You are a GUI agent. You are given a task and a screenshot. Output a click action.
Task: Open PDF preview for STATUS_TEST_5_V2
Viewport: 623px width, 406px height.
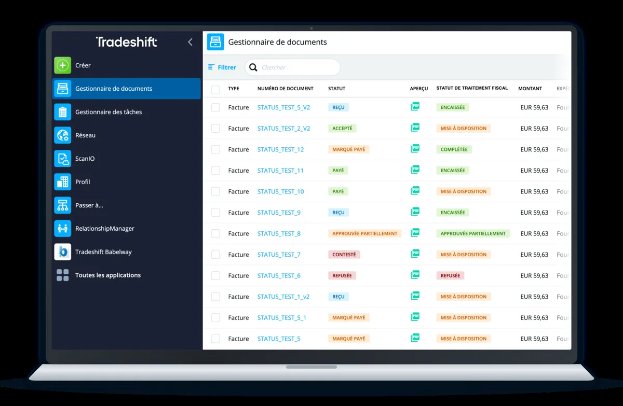(415, 107)
